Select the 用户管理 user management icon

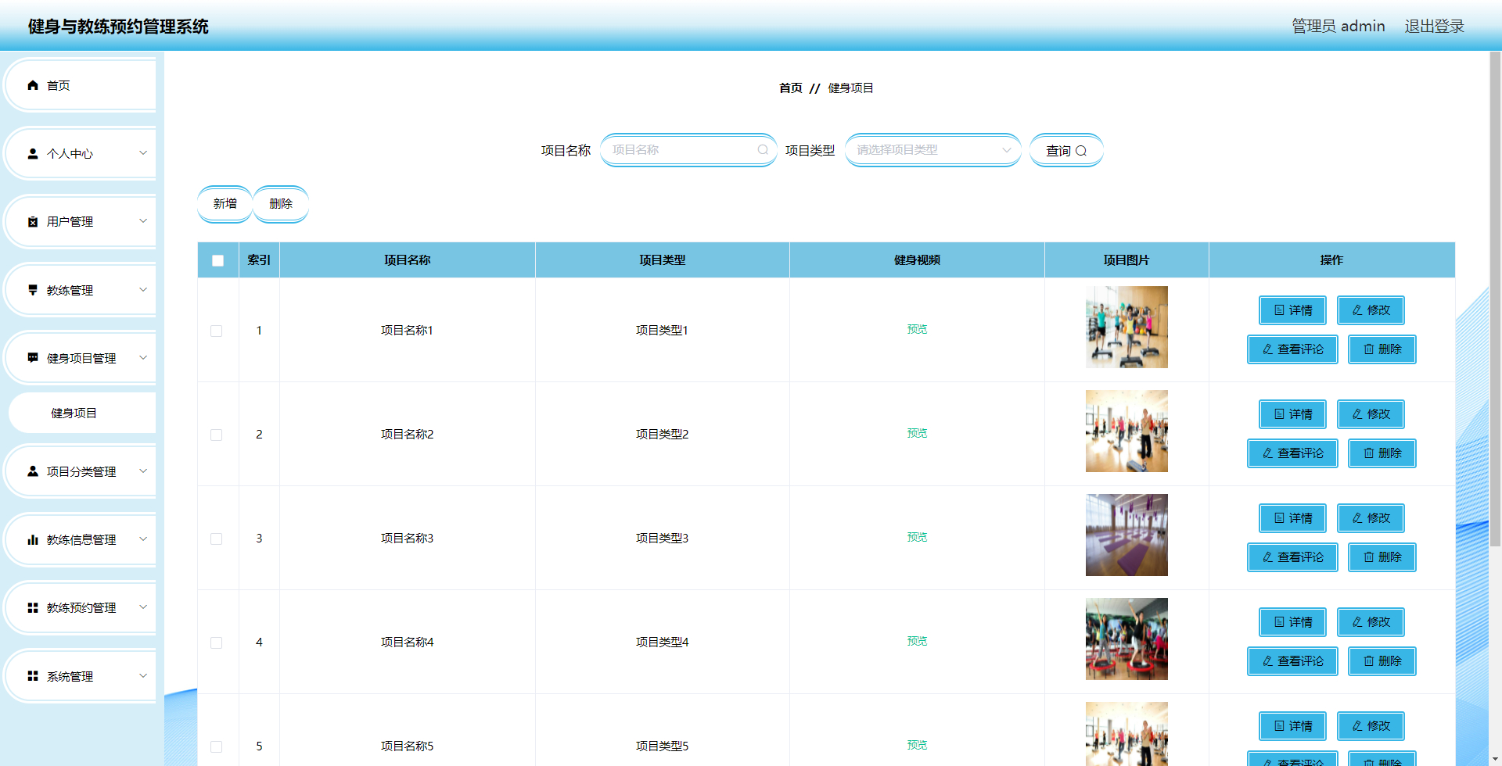[x=32, y=221]
